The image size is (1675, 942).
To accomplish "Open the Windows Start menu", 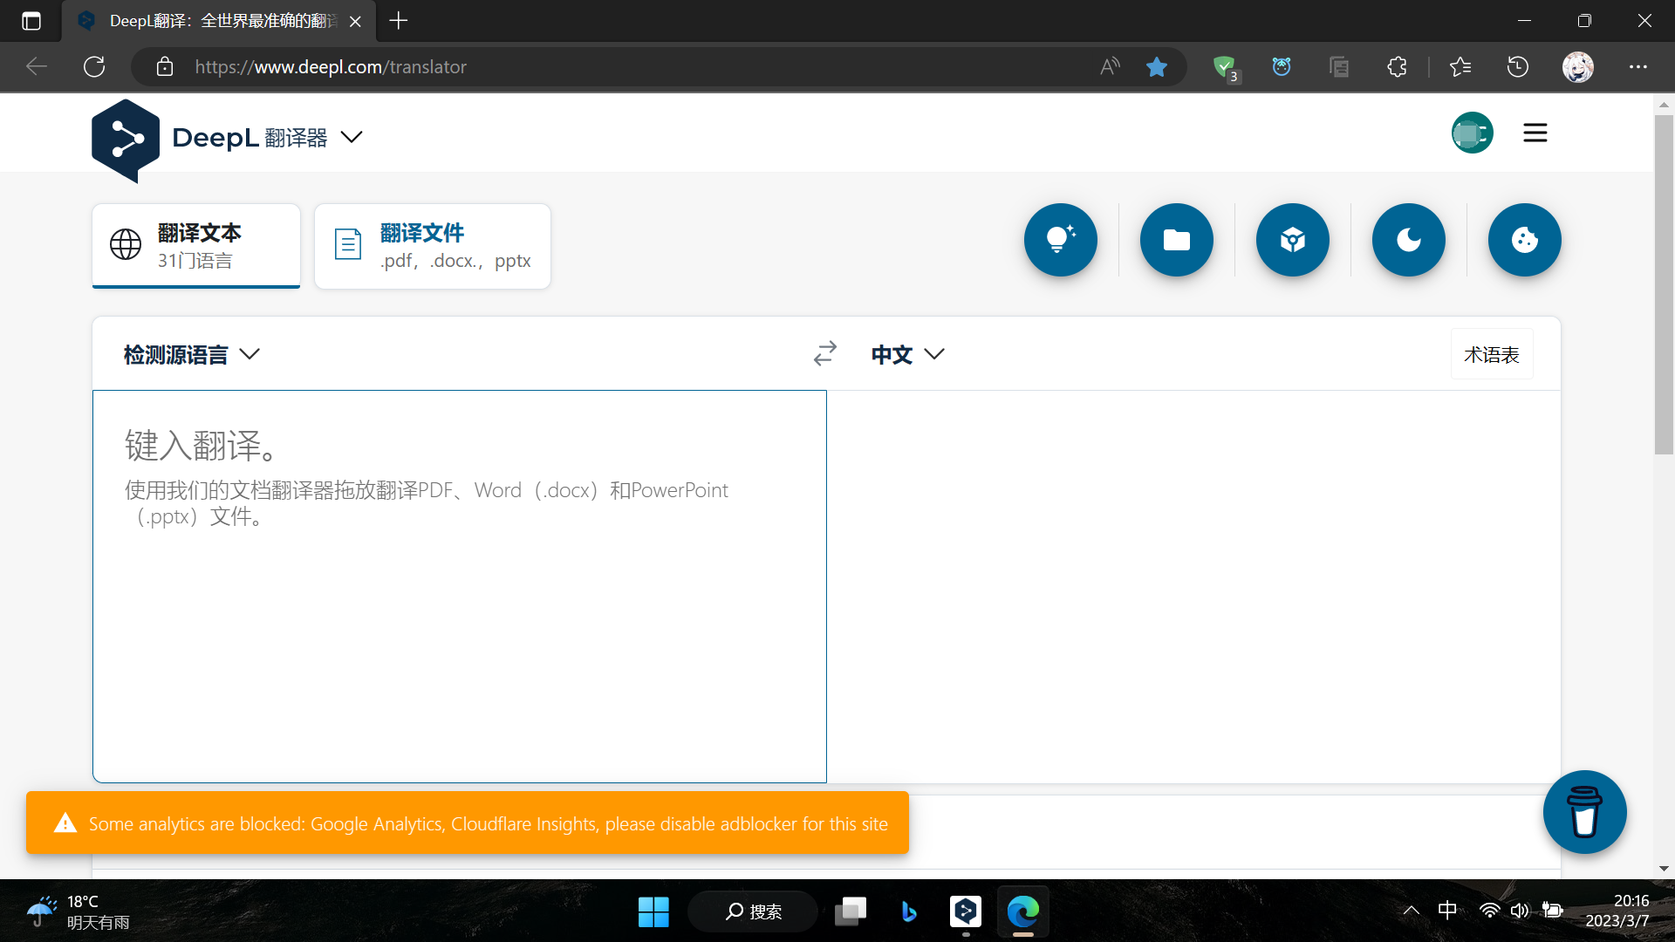I will (x=653, y=911).
